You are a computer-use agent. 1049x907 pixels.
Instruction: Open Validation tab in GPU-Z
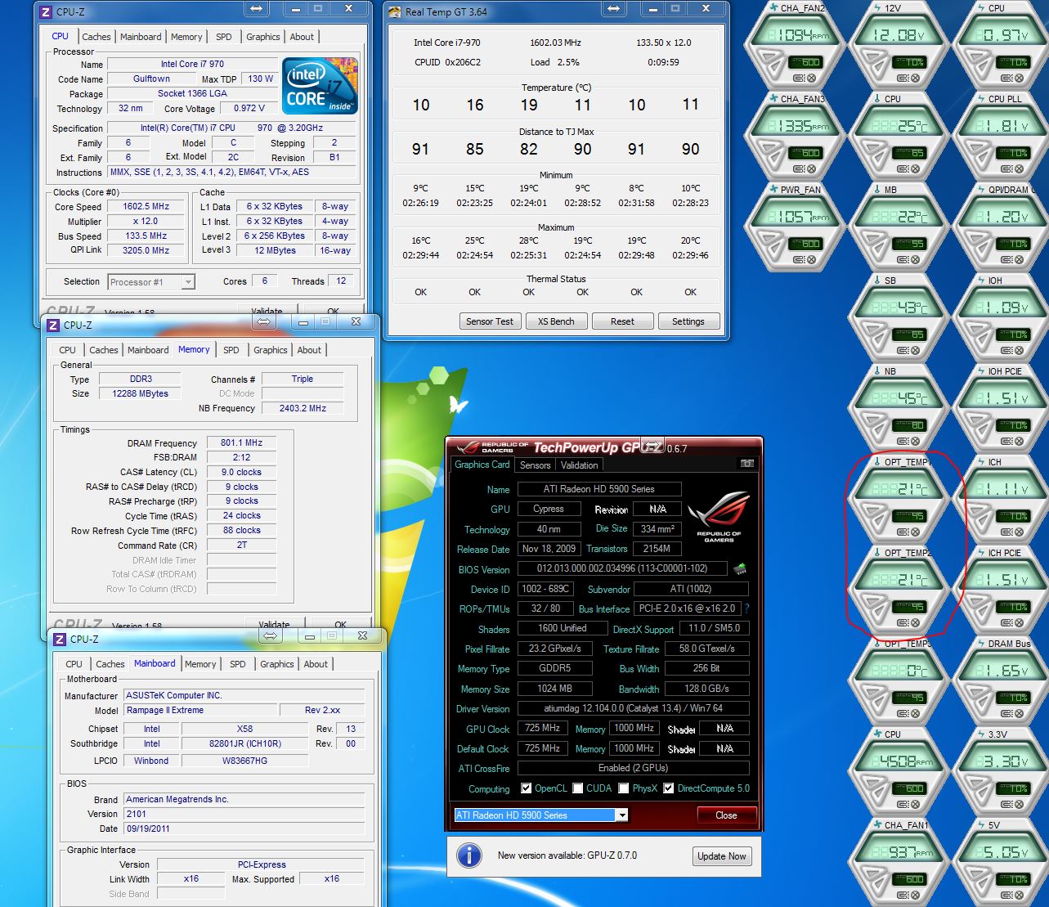coord(579,465)
